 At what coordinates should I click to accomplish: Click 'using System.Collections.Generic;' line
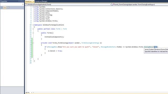click(49, 9)
